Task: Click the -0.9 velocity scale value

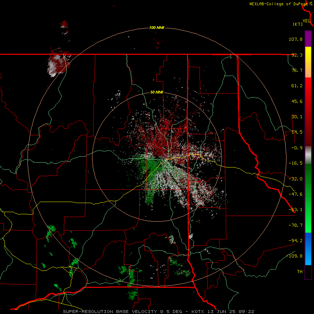Action: (297, 148)
